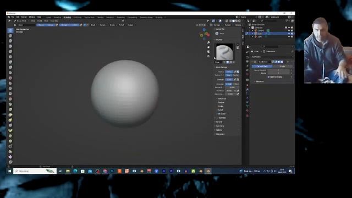Viewport: 352px width, 198px height.
Task: Toggle camera view icon in viewport
Action: (208, 52)
